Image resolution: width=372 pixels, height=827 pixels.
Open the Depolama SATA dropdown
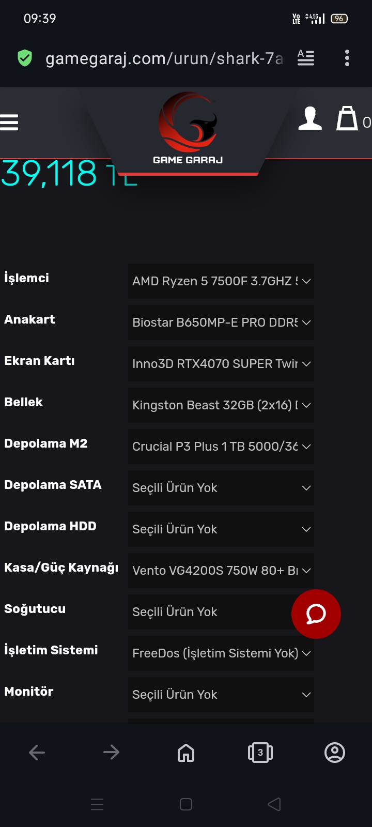(221, 488)
